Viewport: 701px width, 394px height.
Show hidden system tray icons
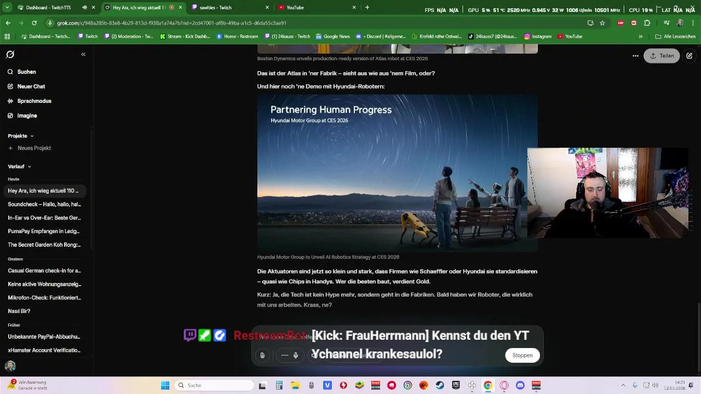(623, 385)
